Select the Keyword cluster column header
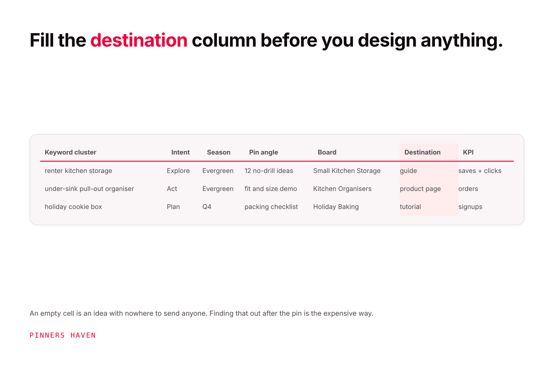Viewport: 554px width, 369px height. tap(70, 152)
